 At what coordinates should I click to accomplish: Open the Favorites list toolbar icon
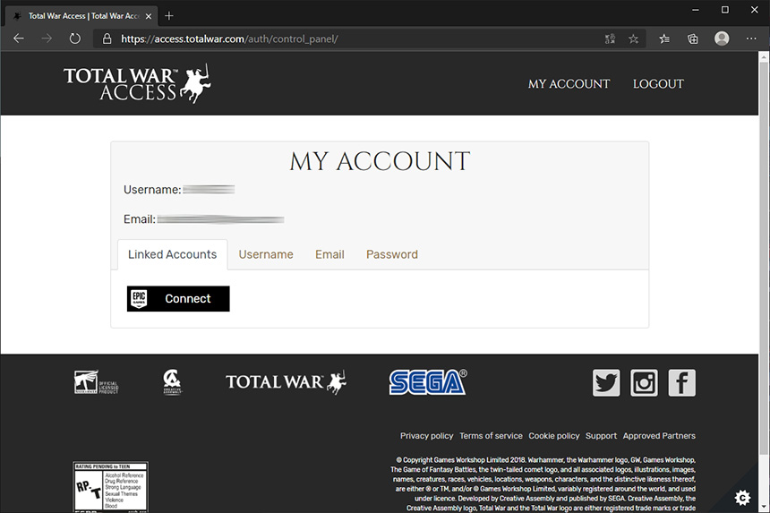(664, 38)
